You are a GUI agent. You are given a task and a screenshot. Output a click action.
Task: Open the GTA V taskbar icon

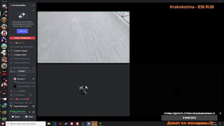(x=100, y=124)
